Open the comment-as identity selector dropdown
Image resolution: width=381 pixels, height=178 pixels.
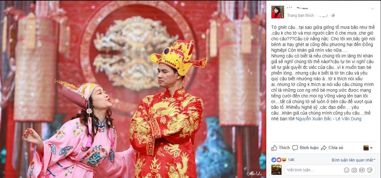point(368,148)
